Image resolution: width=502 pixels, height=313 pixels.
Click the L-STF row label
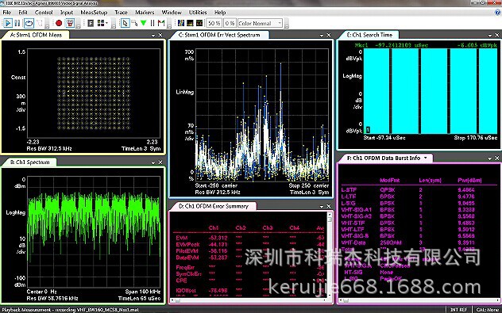click(349, 190)
